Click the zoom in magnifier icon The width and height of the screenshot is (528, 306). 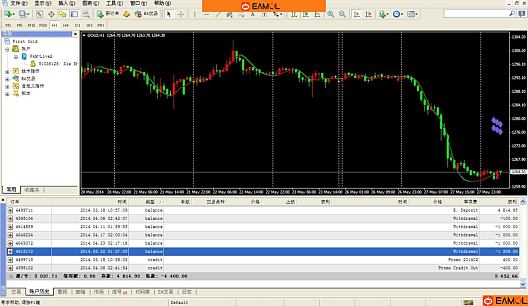click(330, 14)
